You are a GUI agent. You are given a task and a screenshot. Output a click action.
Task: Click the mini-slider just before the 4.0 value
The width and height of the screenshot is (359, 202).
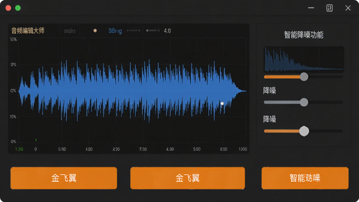point(153,31)
